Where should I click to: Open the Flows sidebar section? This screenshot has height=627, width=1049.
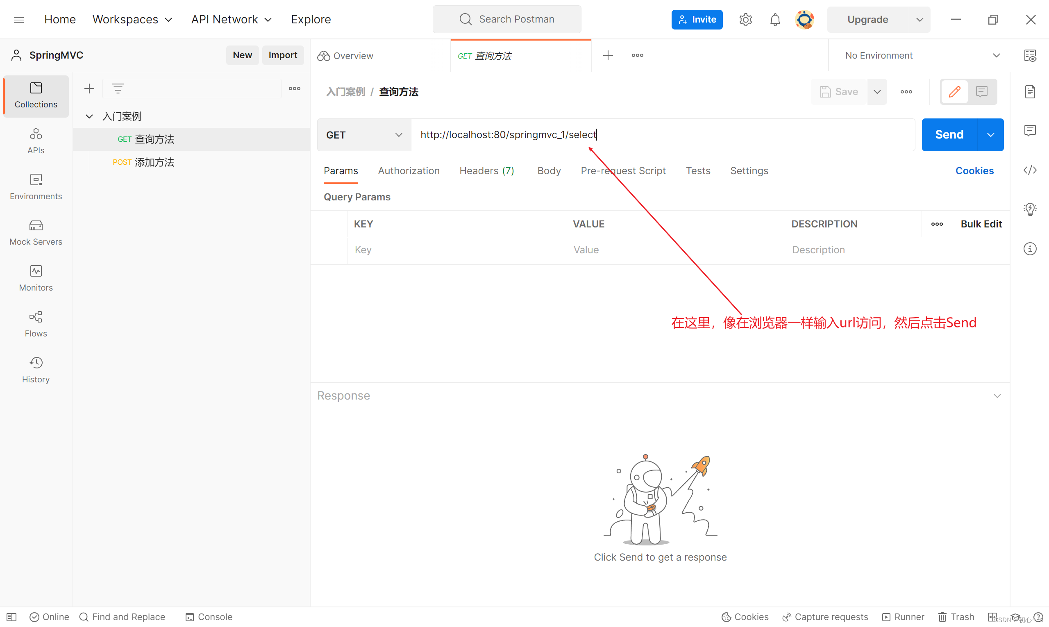tap(36, 324)
